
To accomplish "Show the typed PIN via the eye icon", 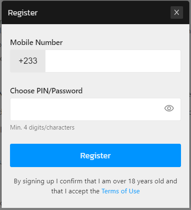I will pyautogui.click(x=169, y=108).
